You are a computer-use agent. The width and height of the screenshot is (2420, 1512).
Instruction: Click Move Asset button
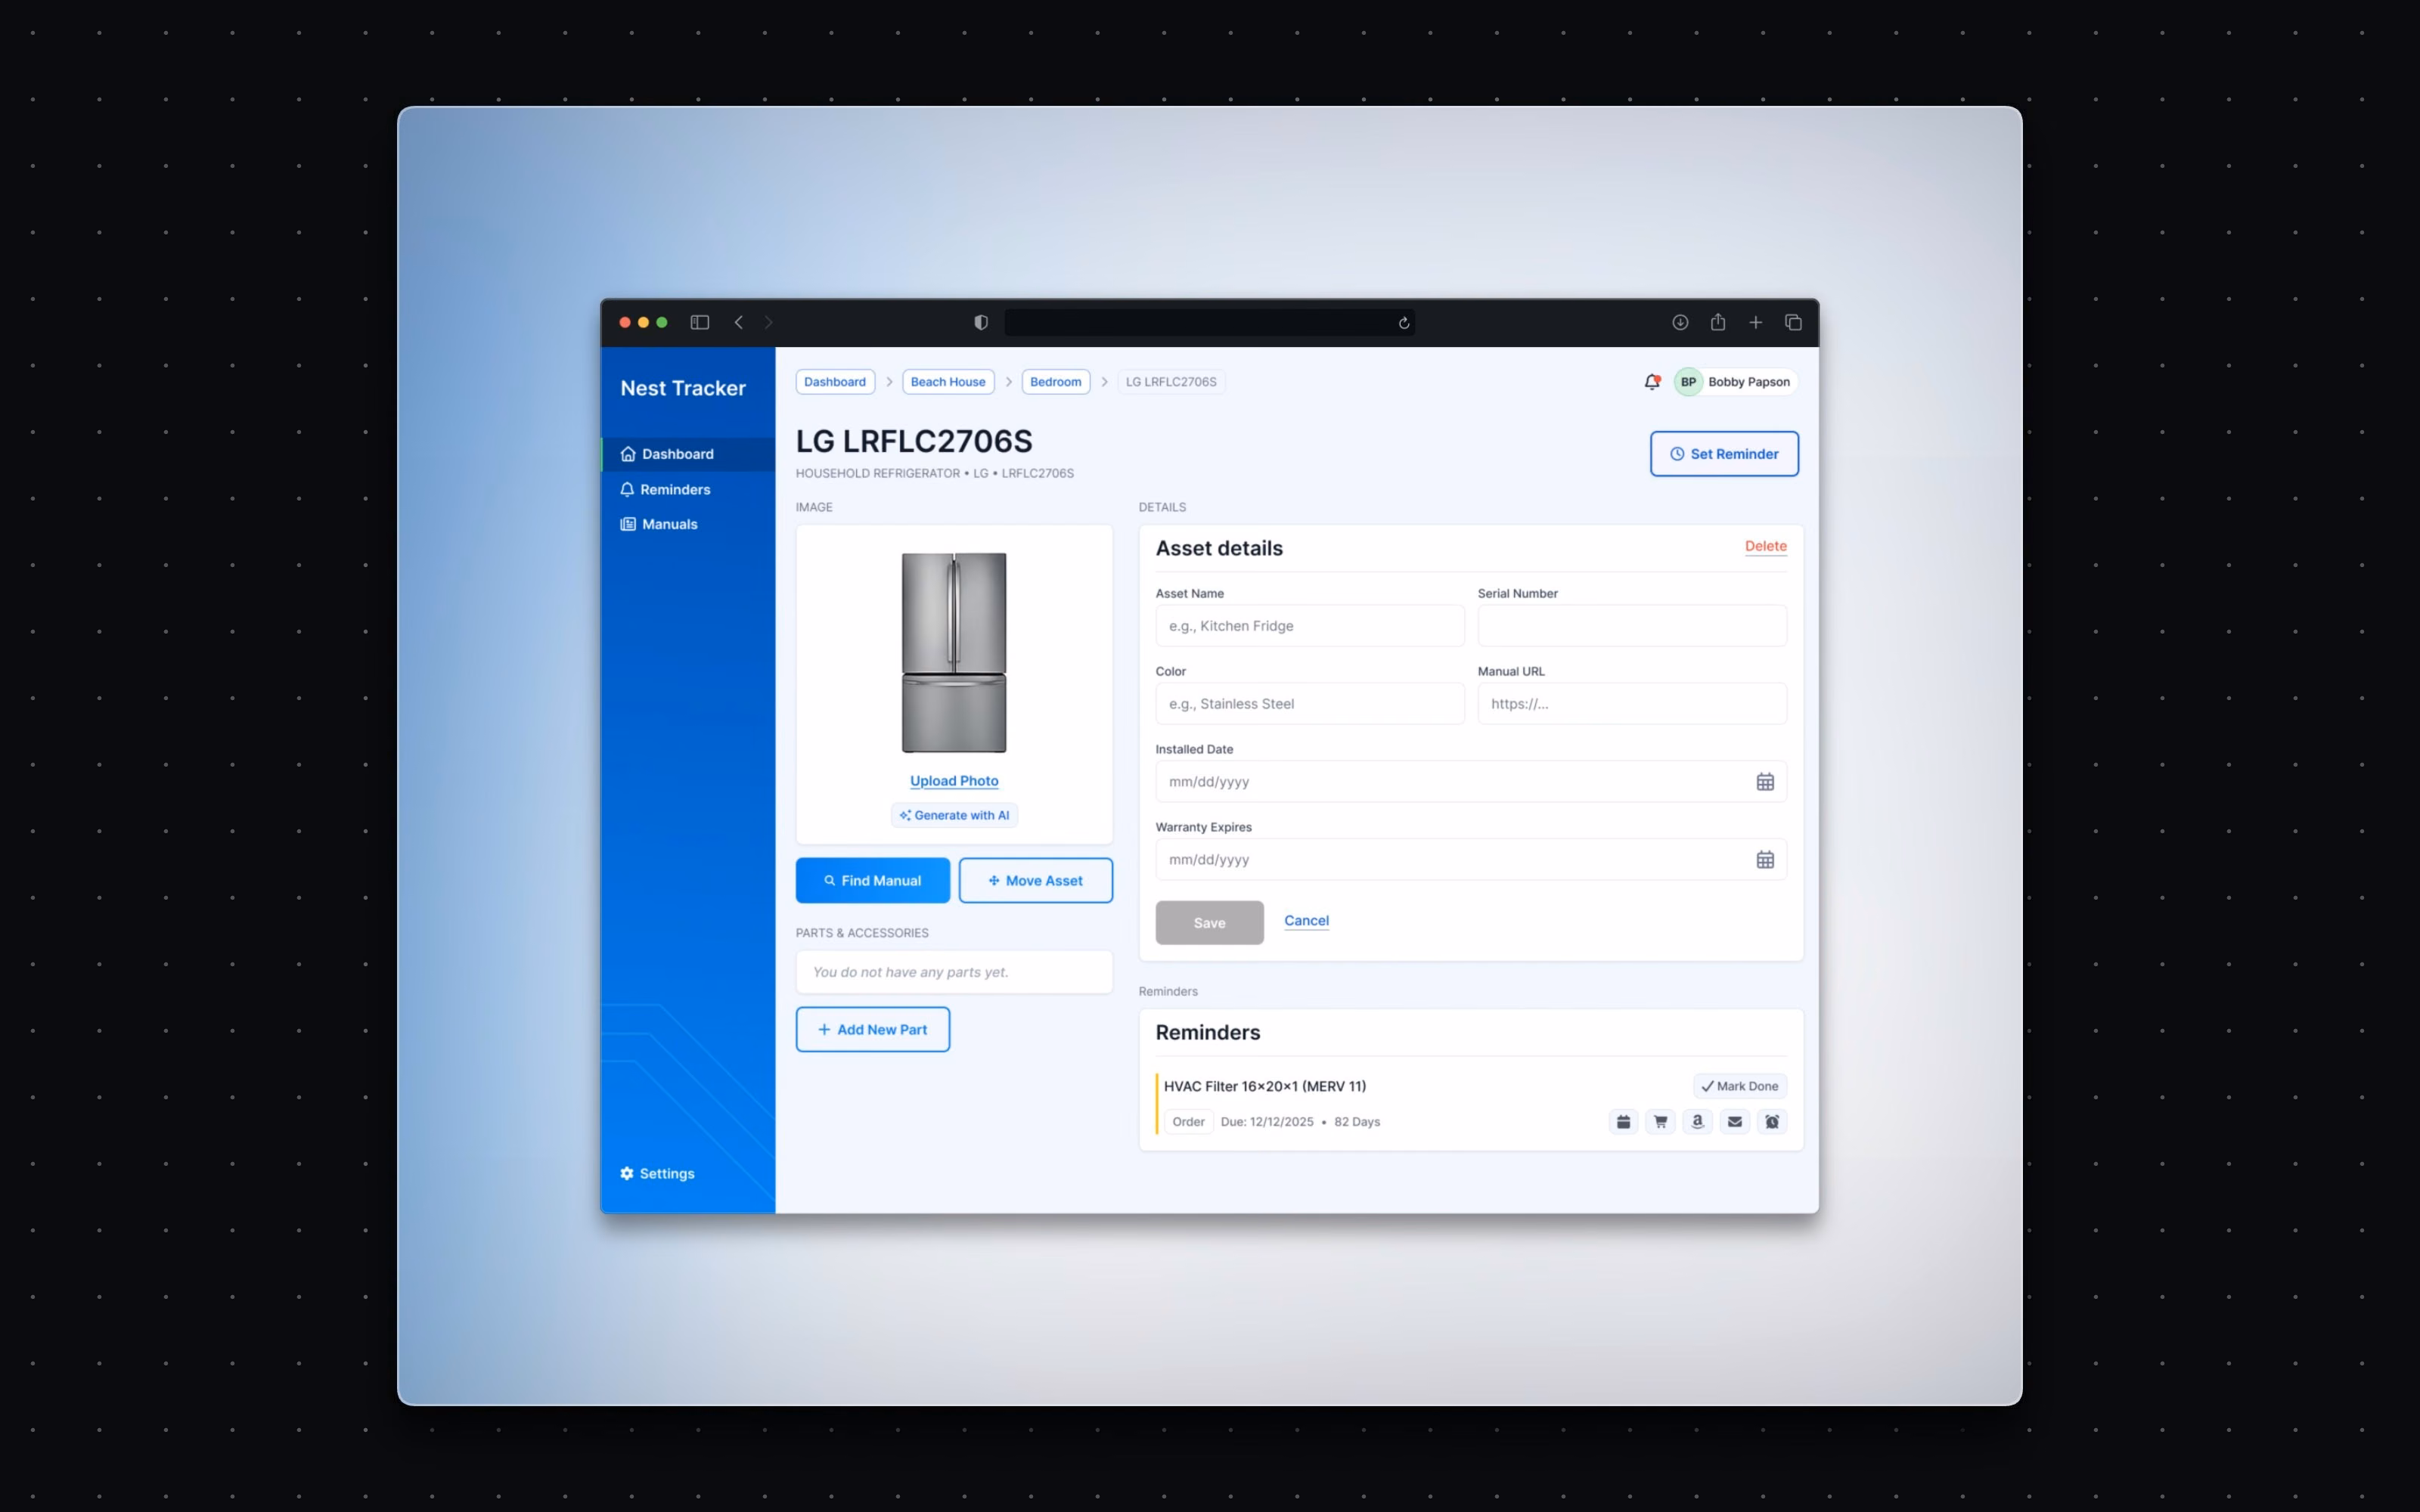click(1035, 881)
